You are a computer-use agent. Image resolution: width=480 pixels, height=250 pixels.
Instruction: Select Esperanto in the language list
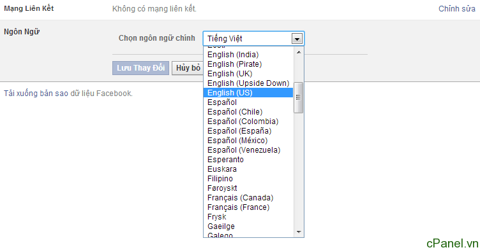248,160
